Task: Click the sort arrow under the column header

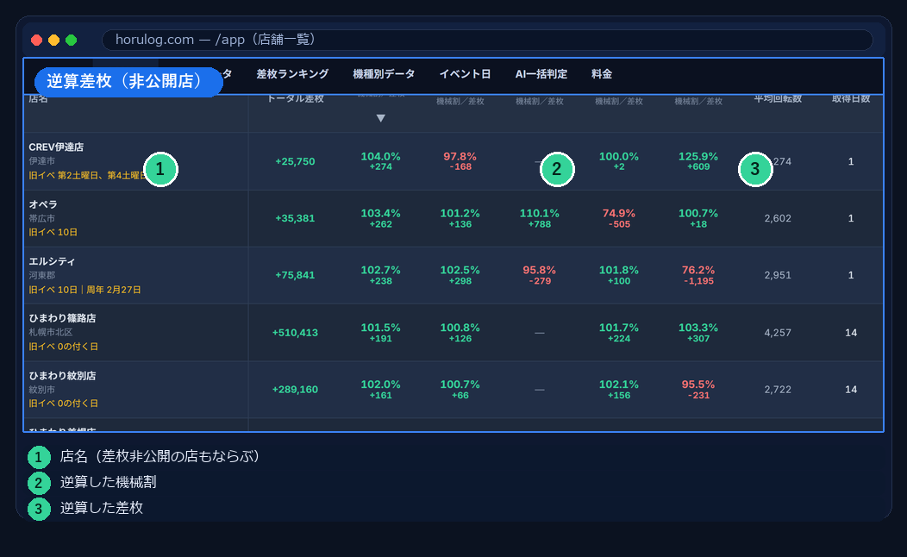Action: tap(380, 118)
